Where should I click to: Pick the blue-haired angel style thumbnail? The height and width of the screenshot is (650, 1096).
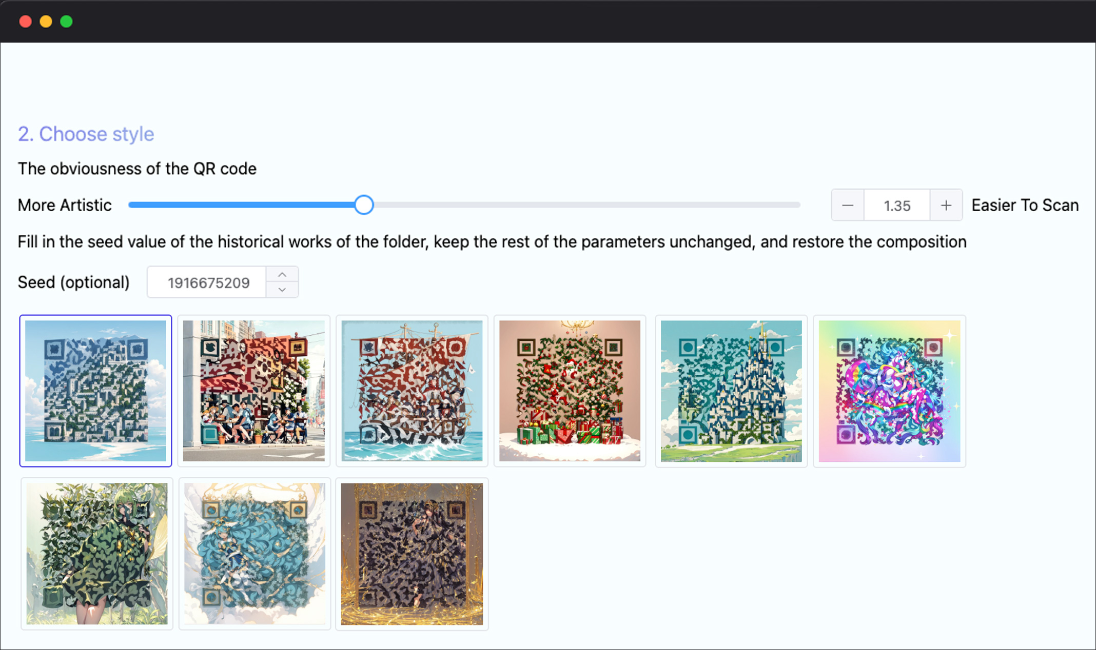[x=255, y=554]
